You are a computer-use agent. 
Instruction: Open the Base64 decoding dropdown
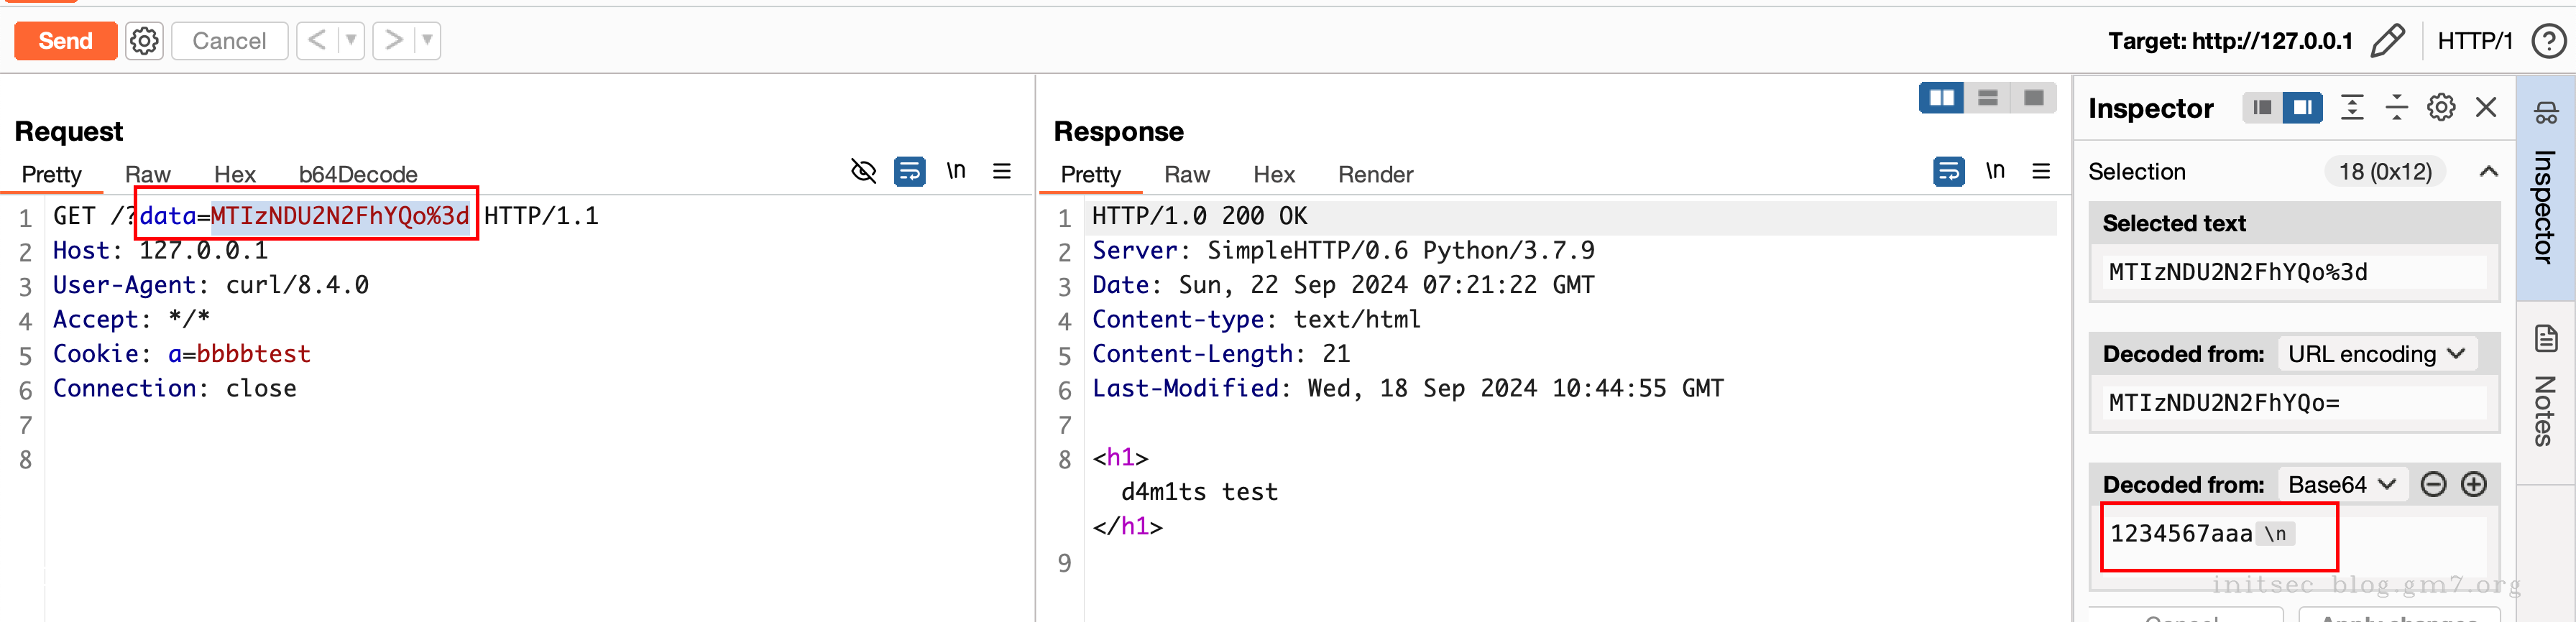coord(2341,485)
